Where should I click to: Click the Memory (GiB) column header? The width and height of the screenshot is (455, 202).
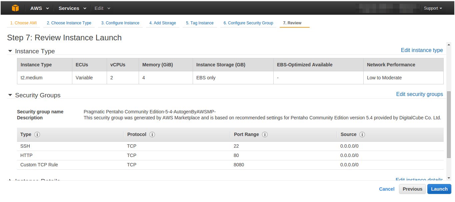click(166, 65)
